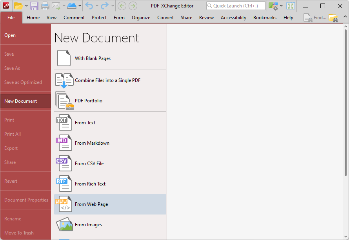Select New Document in the File sidebar
The image size is (349, 240).
click(x=25, y=101)
